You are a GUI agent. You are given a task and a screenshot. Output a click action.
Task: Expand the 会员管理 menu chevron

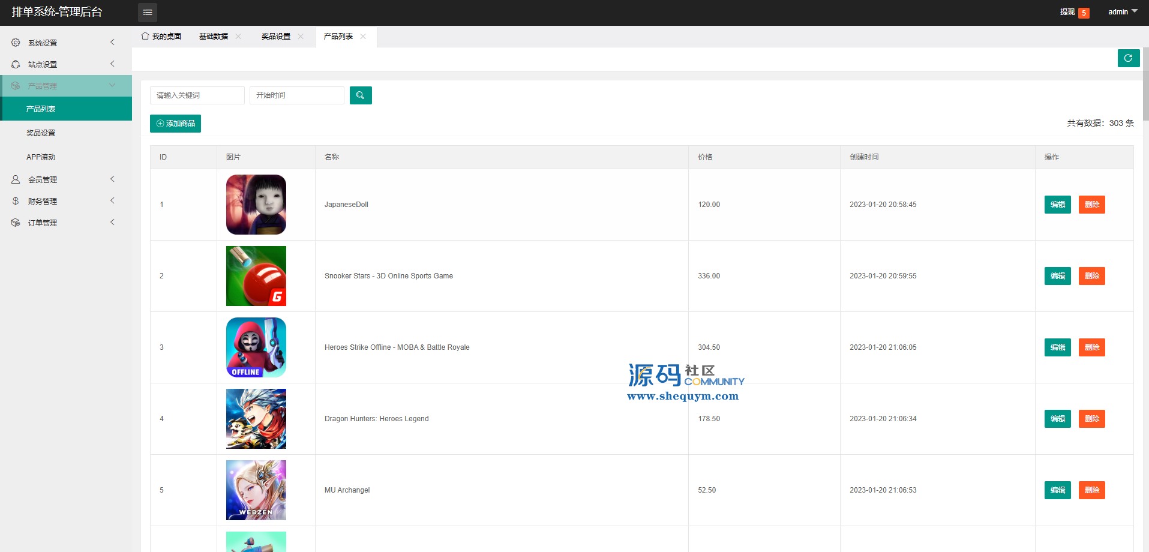[112, 179]
